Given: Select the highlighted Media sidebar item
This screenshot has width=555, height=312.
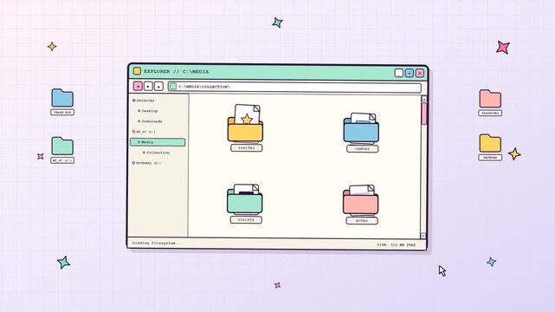Looking at the screenshot, I should point(158,142).
